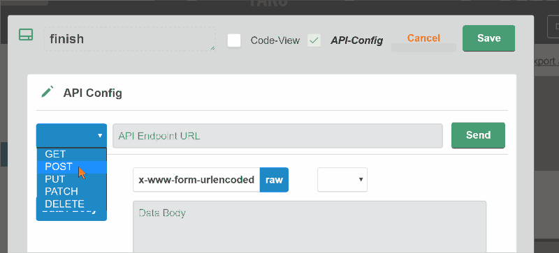The height and width of the screenshot is (253, 559).
Task: Focus the API Endpoint URL field
Action: (x=277, y=136)
